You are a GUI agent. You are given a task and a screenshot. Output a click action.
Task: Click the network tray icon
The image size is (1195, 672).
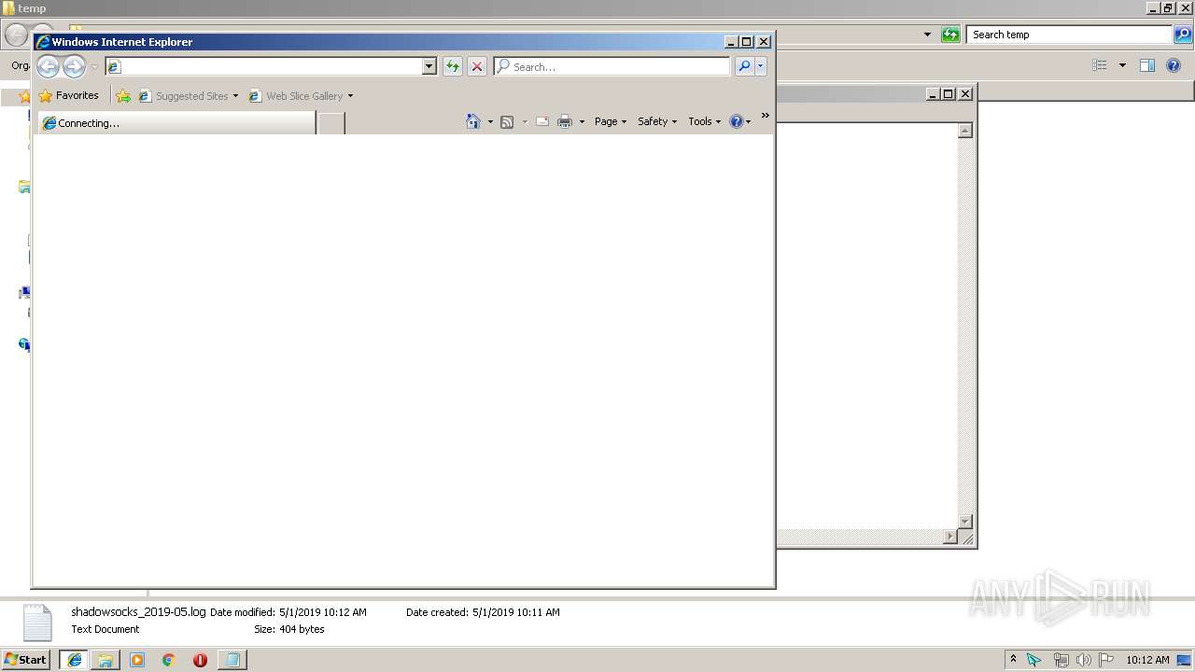click(x=1061, y=660)
